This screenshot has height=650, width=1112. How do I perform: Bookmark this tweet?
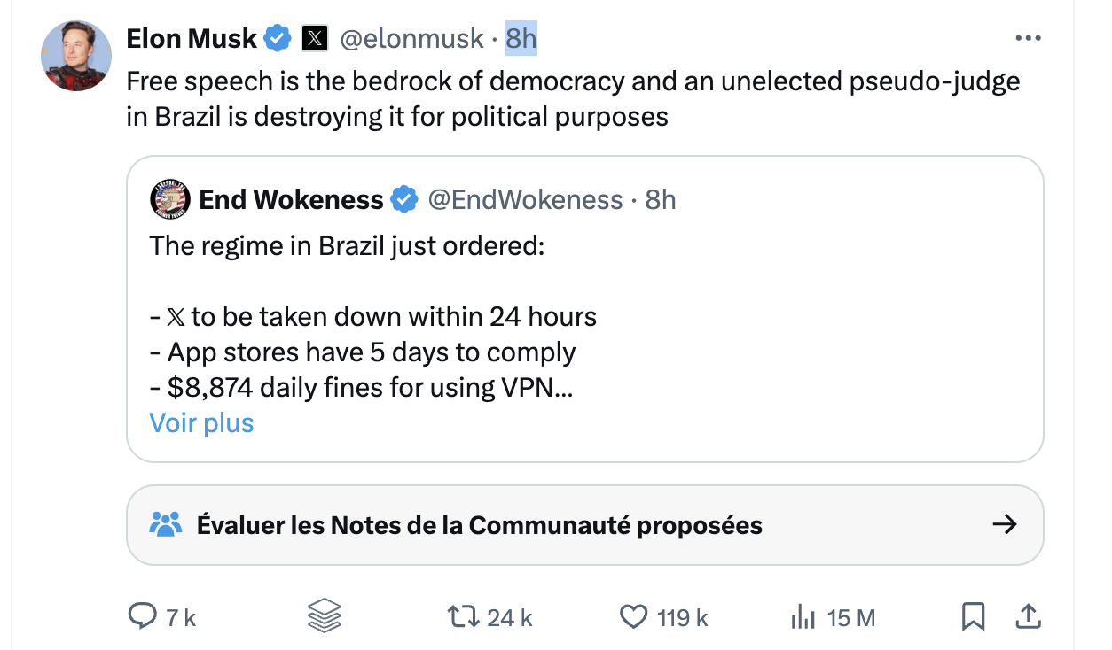point(973,616)
